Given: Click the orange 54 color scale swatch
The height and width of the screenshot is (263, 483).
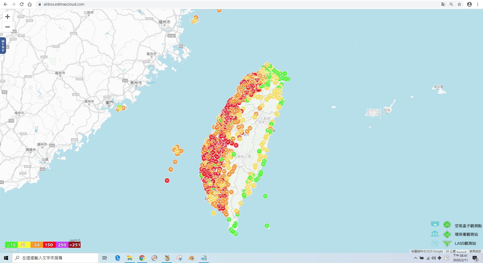Looking at the screenshot, I should (x=37, y=245).
